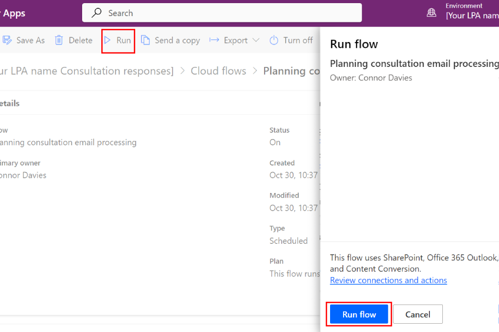Click the magnifier icon in the search box
The image size is (499, 332).
click(97, 13)
